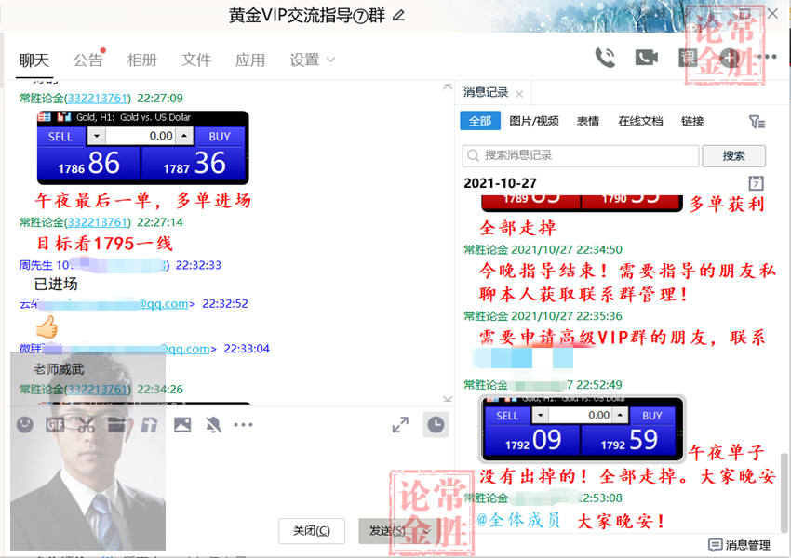Image resolution: width=791 pixels, height=558 pixels.
Task: Send a file from folder icon
Action: click(117, 425)
